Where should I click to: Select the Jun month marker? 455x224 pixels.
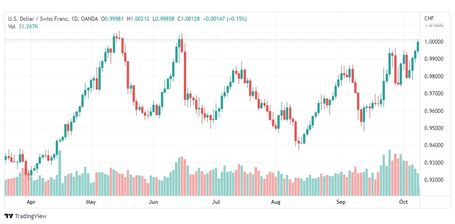[153, 202]
